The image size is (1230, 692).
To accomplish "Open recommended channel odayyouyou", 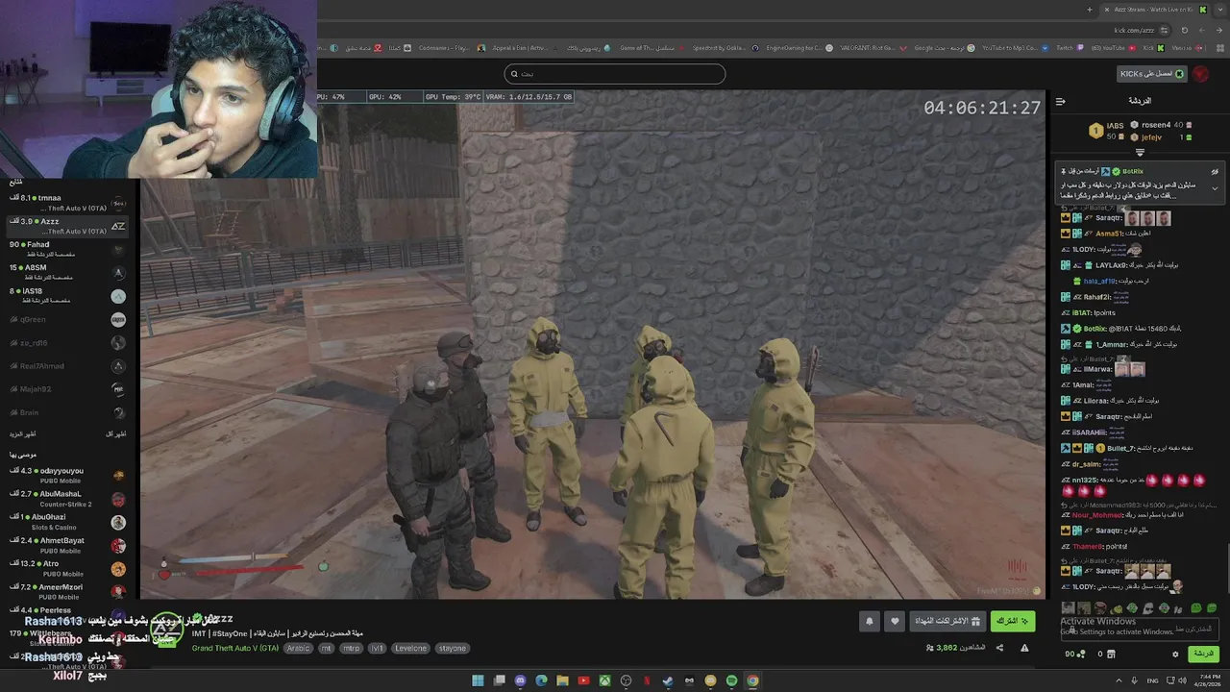I will [67, 476].
